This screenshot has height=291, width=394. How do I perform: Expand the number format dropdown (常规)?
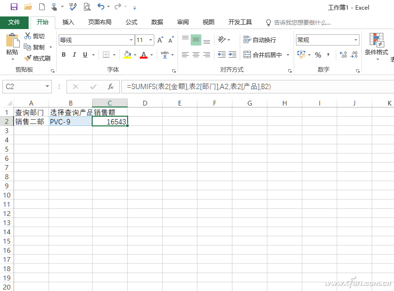click(356, 40)
